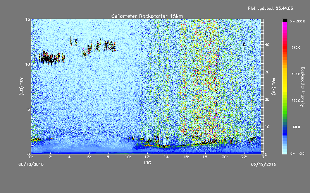Image resolution: width=310 pixels, height=193 pixels.
Task: Click the "120.0" colorbar label
Action: tap(296, 100)
